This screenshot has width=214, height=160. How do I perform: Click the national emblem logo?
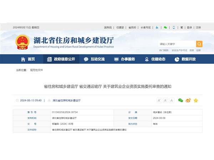coord(22,42)
